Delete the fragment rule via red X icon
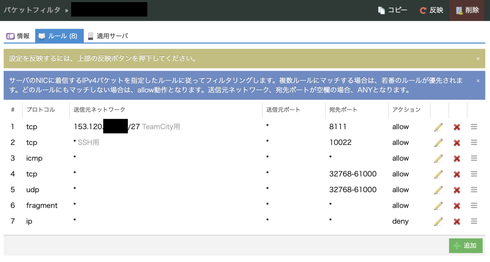 click(456, 205)
